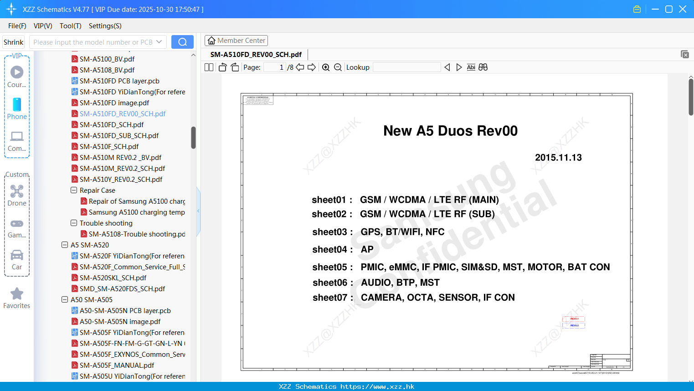Select the SM-A510FD_REV00_SCH.pdf tab
The width and height of the screenshot is (694, 391).
coord(256,54)
